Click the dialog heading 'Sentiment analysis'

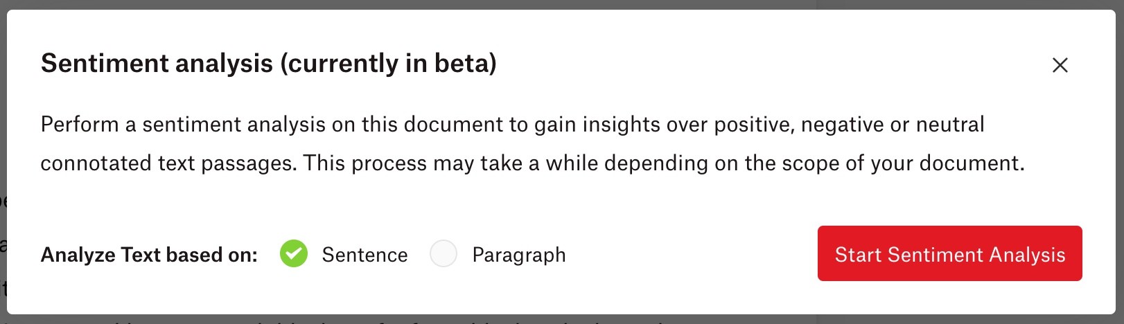[157, 63]
